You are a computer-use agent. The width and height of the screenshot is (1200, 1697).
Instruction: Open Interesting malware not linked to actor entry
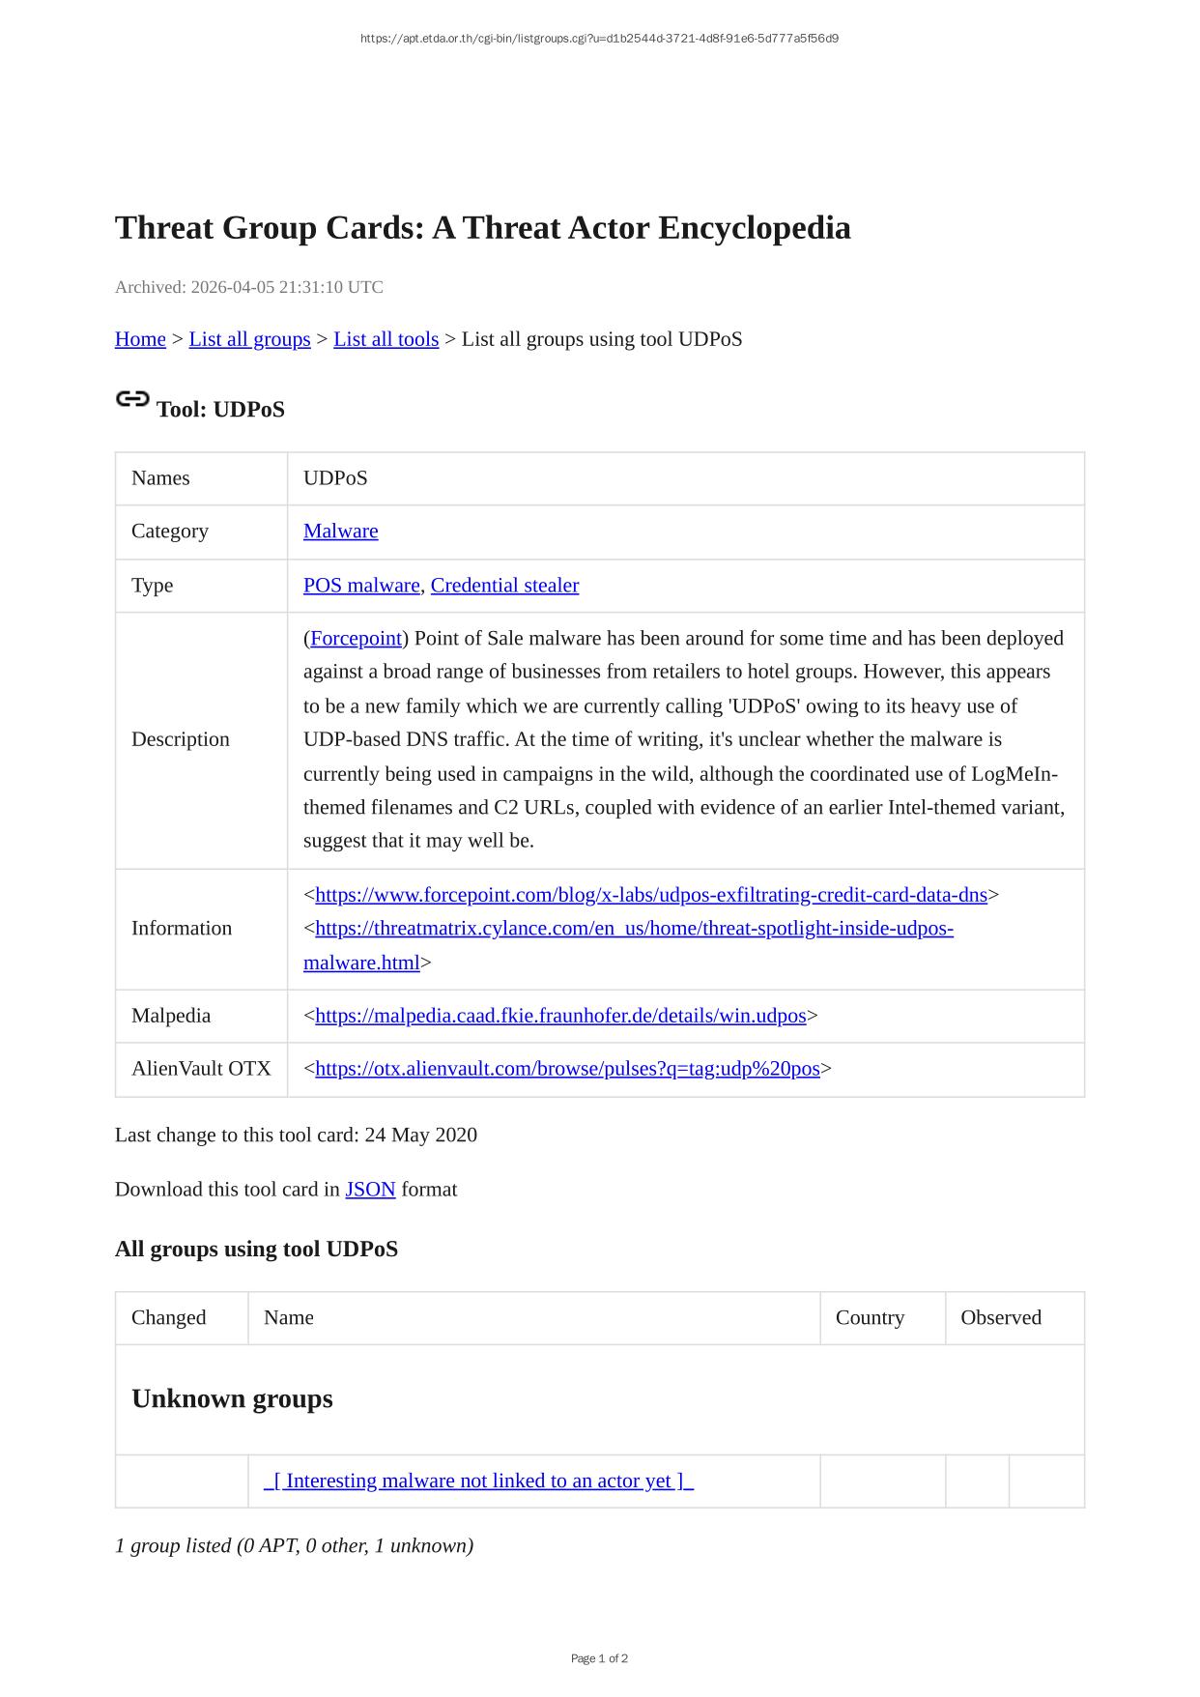click(478, 1481)
